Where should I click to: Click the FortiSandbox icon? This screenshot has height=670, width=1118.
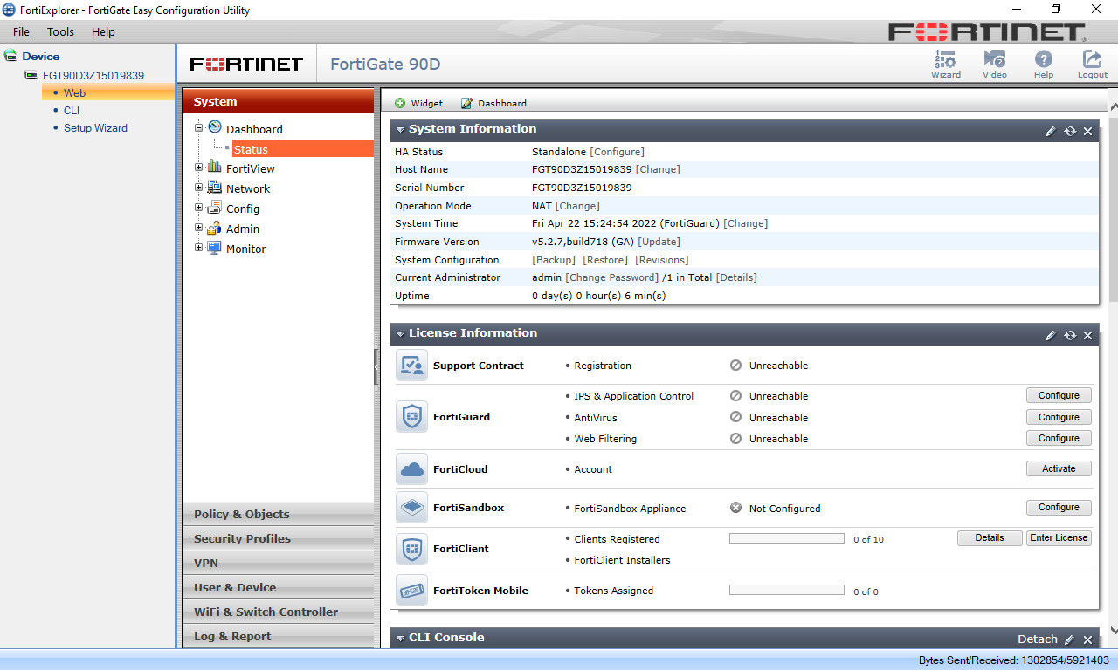[x=411, y=508]
